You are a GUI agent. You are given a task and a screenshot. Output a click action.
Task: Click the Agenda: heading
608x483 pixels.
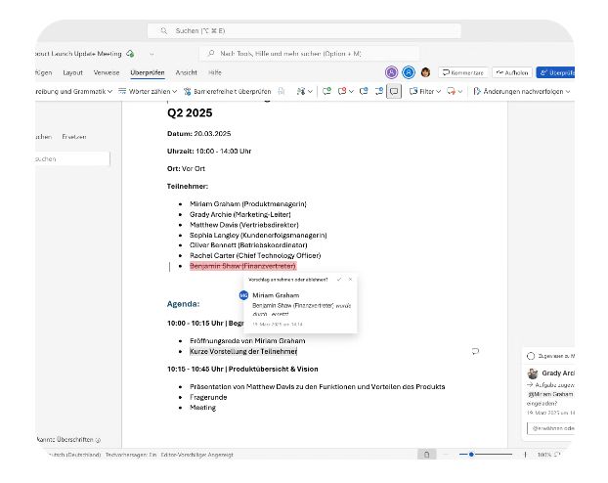[x=183, y=304]
